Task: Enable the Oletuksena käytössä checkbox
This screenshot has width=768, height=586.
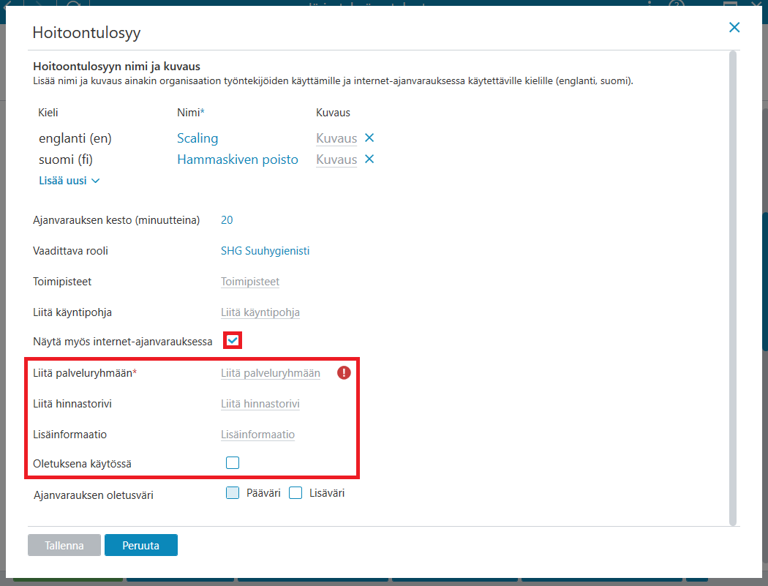Action: [x=233, y=462]
